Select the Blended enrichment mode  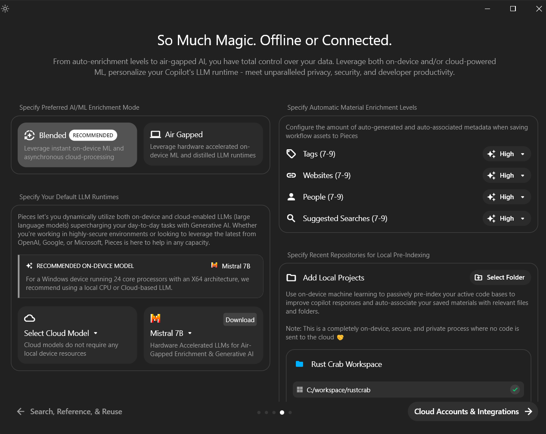[78, 145]
